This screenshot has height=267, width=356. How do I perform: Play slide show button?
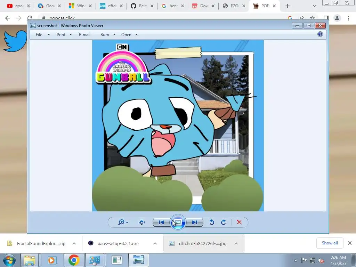point(178,222)
